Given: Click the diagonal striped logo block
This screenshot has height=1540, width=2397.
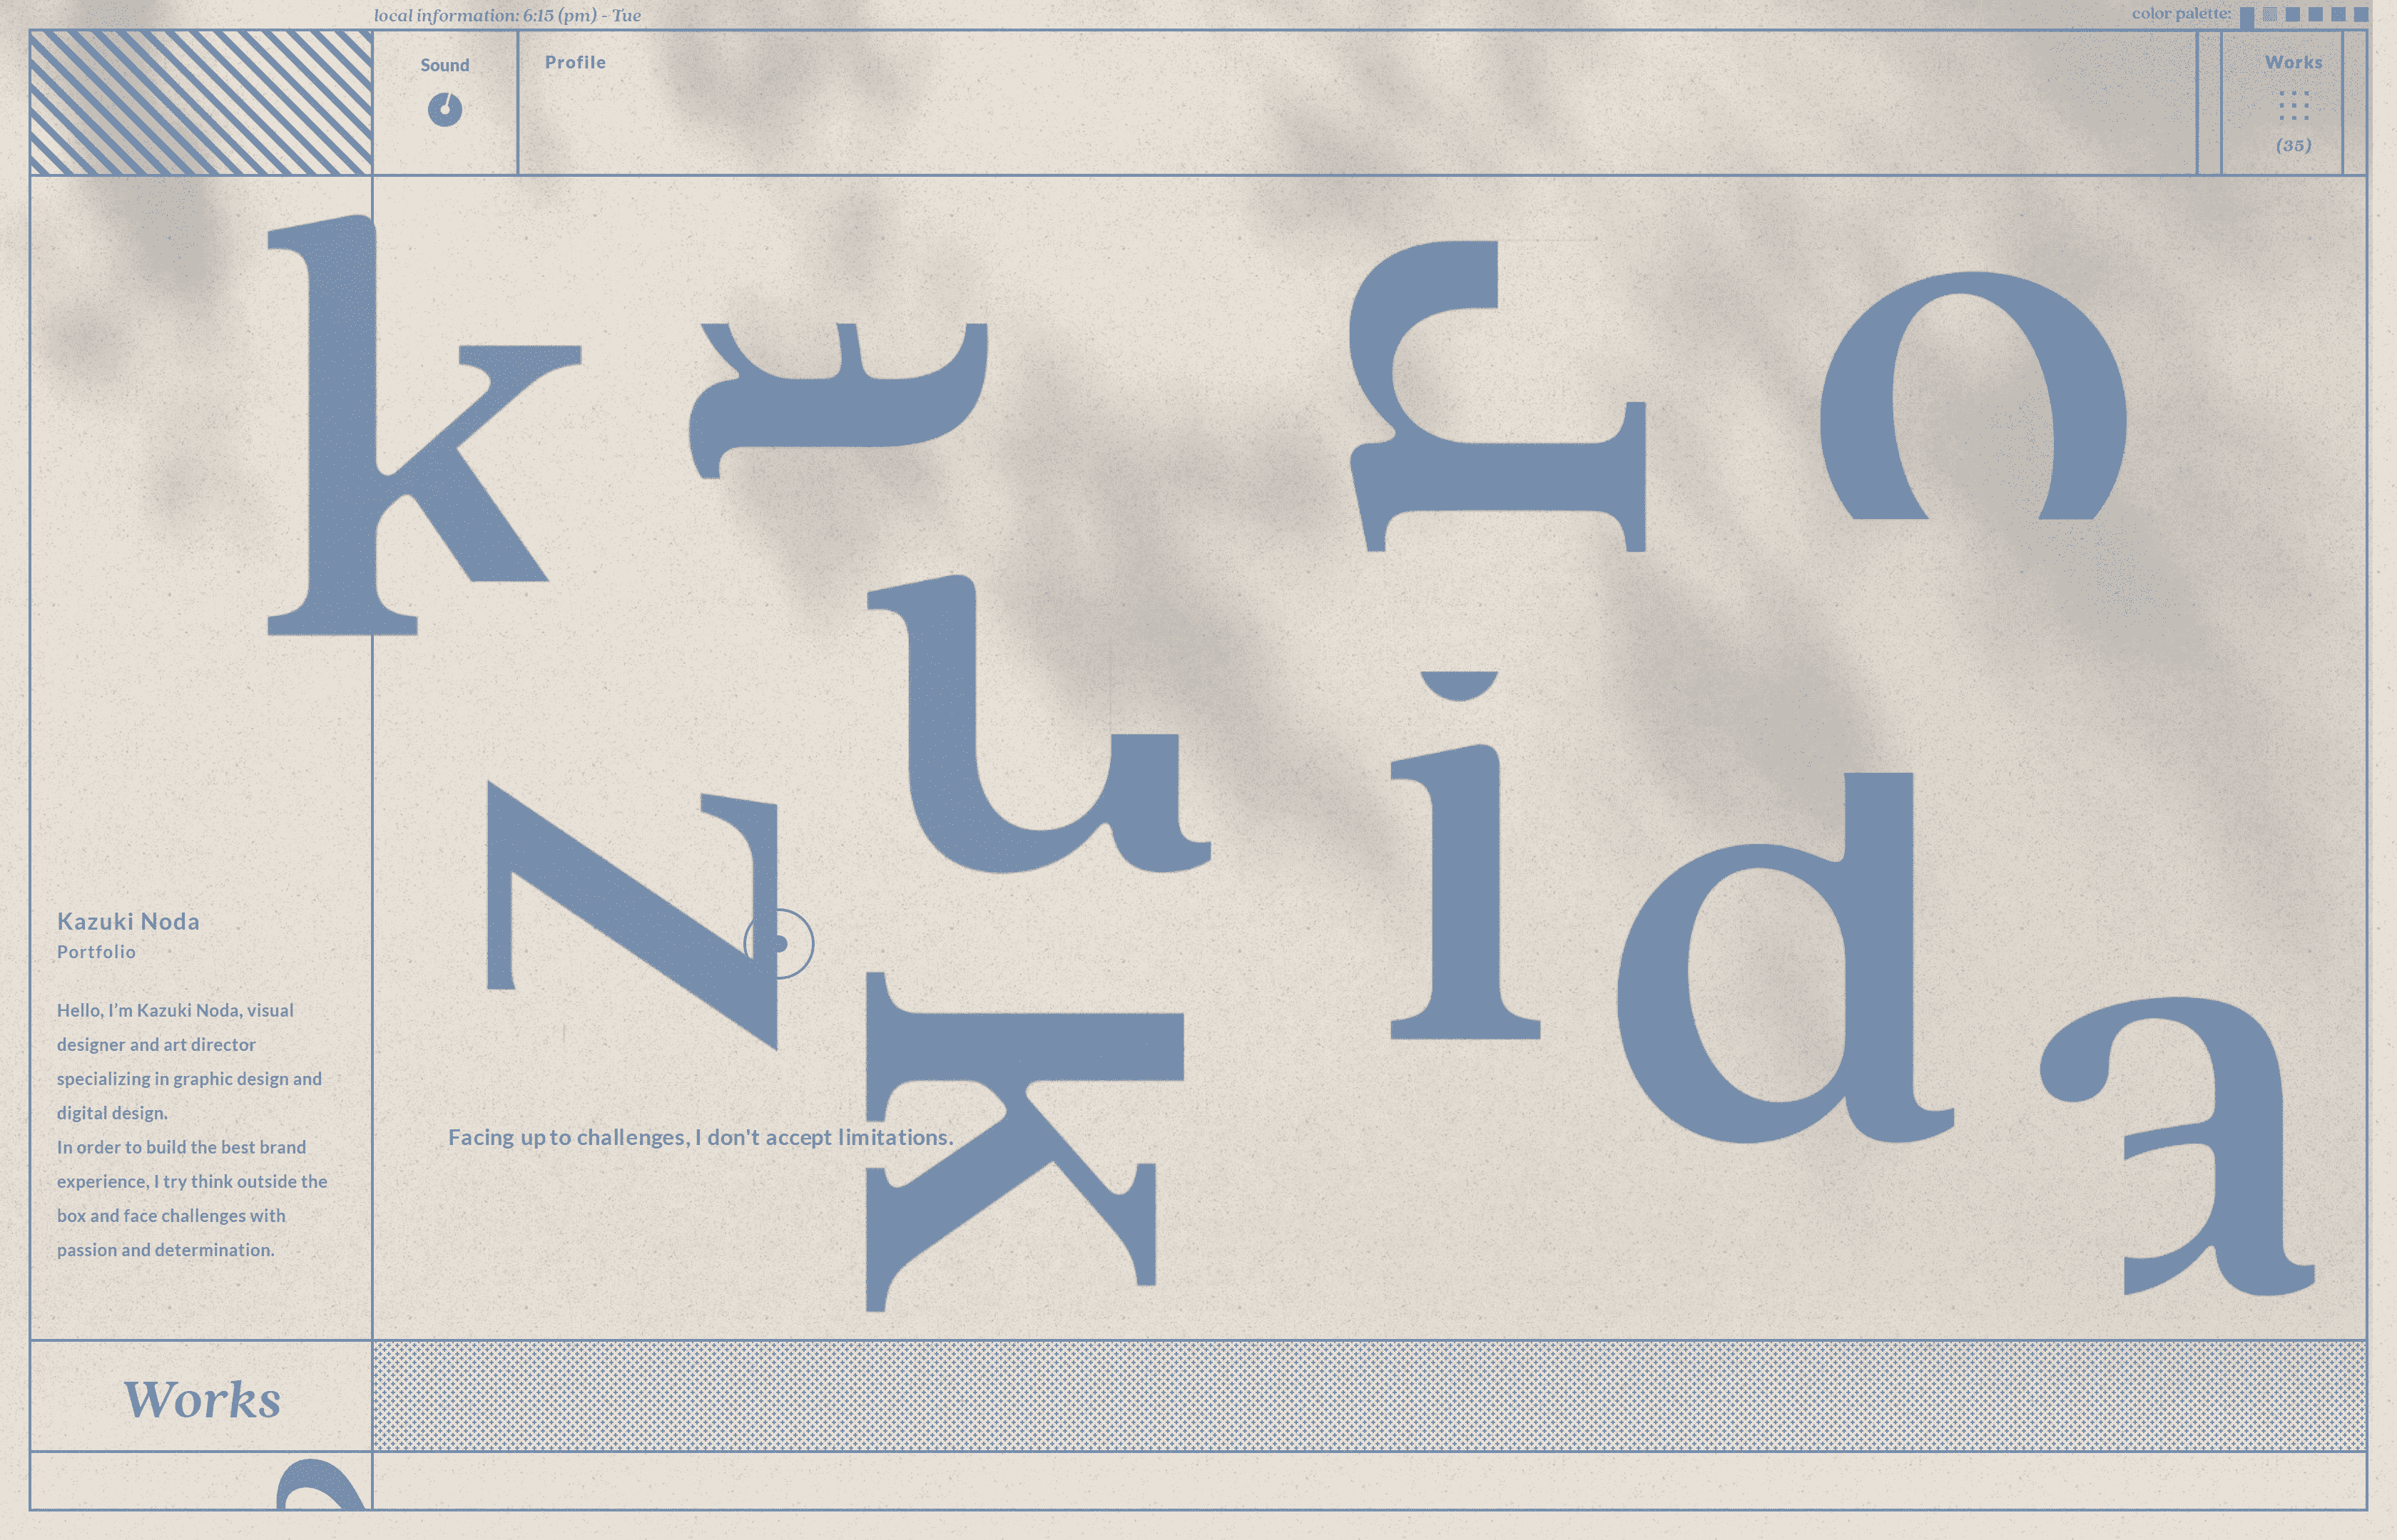Looking at the screenshot, I should (x=201, y=103).
